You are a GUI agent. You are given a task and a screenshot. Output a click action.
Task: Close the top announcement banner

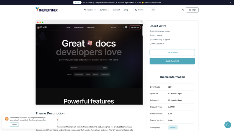click(x=231, y=3)
